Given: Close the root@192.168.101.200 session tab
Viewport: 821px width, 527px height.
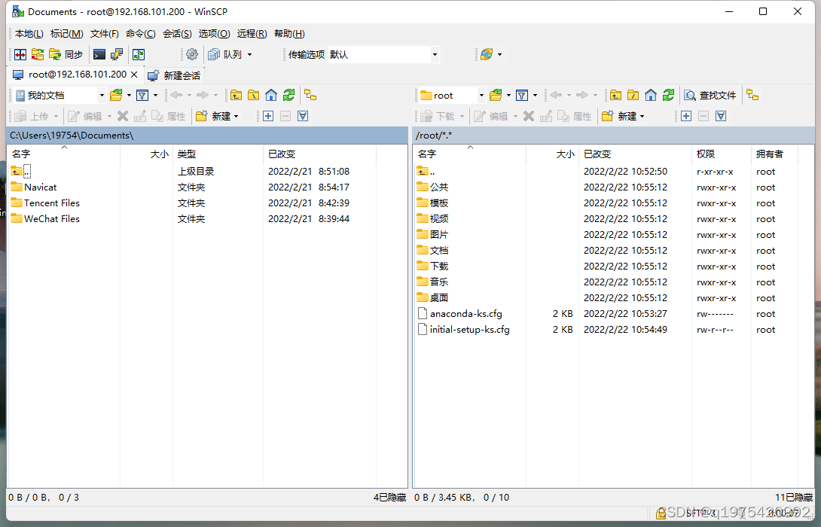Looking at the screenshot, I should [x=134, y=75].
